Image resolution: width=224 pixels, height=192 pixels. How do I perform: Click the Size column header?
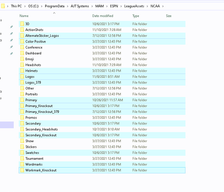[169, 16]
